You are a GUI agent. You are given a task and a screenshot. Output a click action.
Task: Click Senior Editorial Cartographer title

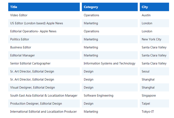pos(30,63)
